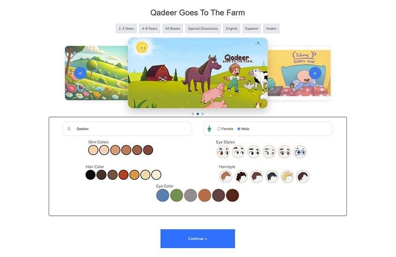
Task: Choose the red hair color swatch
Action: [123, 175]
